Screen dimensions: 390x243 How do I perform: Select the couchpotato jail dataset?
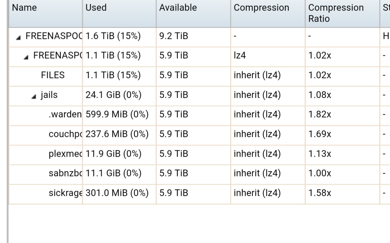click(65, 134)
